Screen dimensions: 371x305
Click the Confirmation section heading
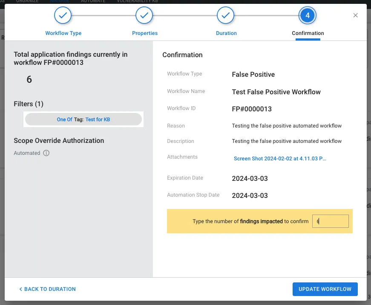tap(182, 55)
